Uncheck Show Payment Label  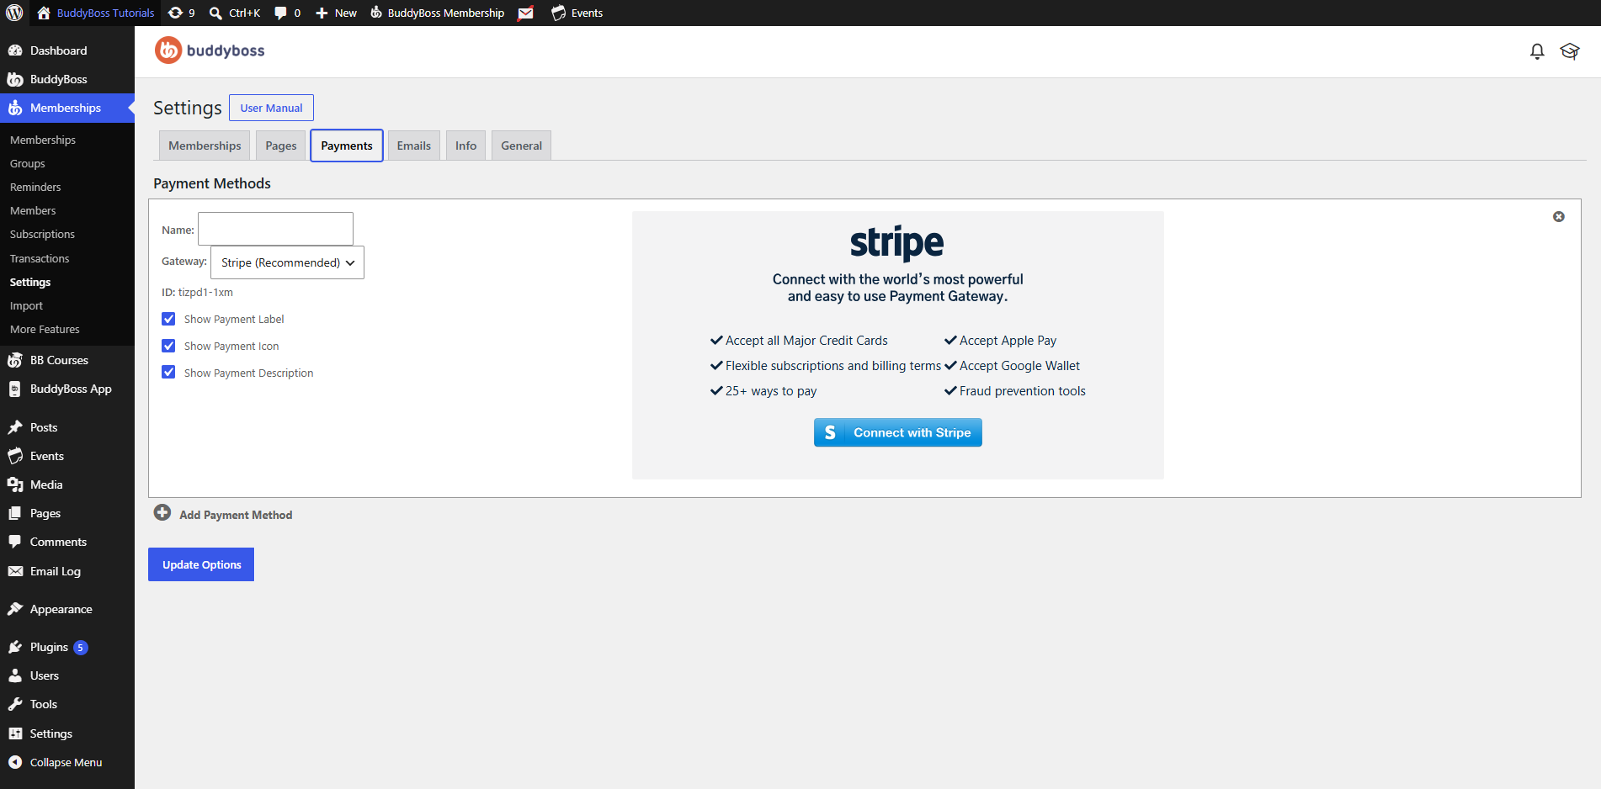pos(168,319)
